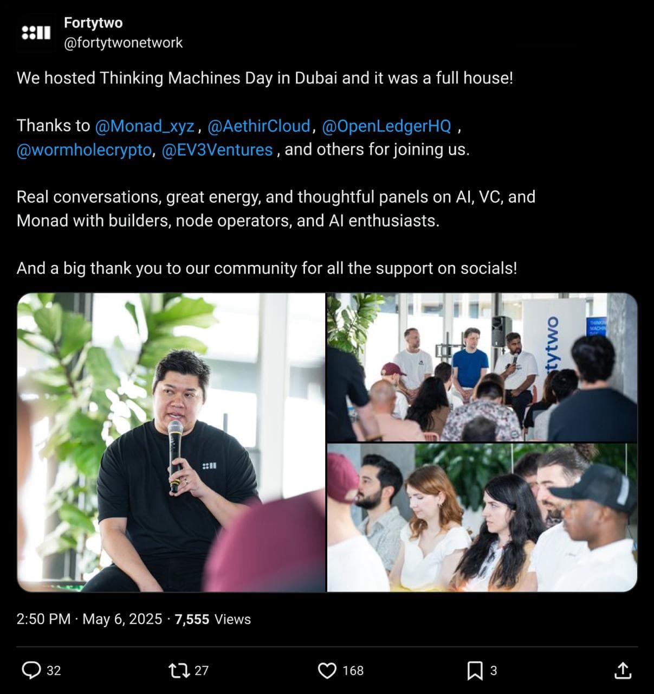Click the 168 likes count
Image resolution: width=654 pixels, height=694 pixels.
353,671
